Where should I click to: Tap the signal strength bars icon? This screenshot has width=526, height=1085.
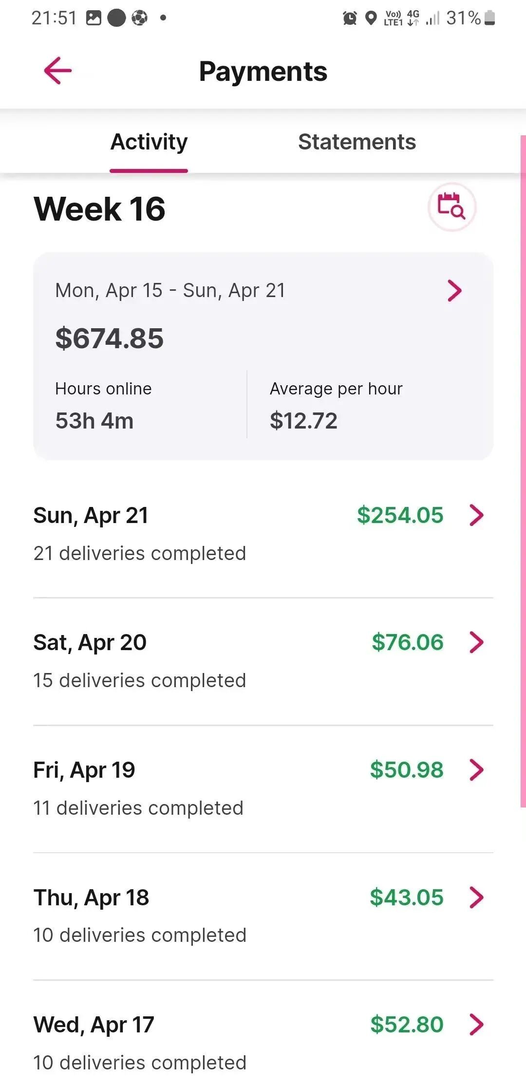(x=432, y=19)
